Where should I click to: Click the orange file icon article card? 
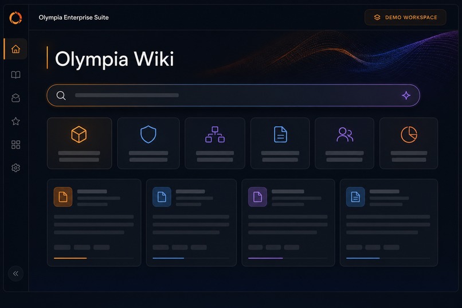[94, 223]
